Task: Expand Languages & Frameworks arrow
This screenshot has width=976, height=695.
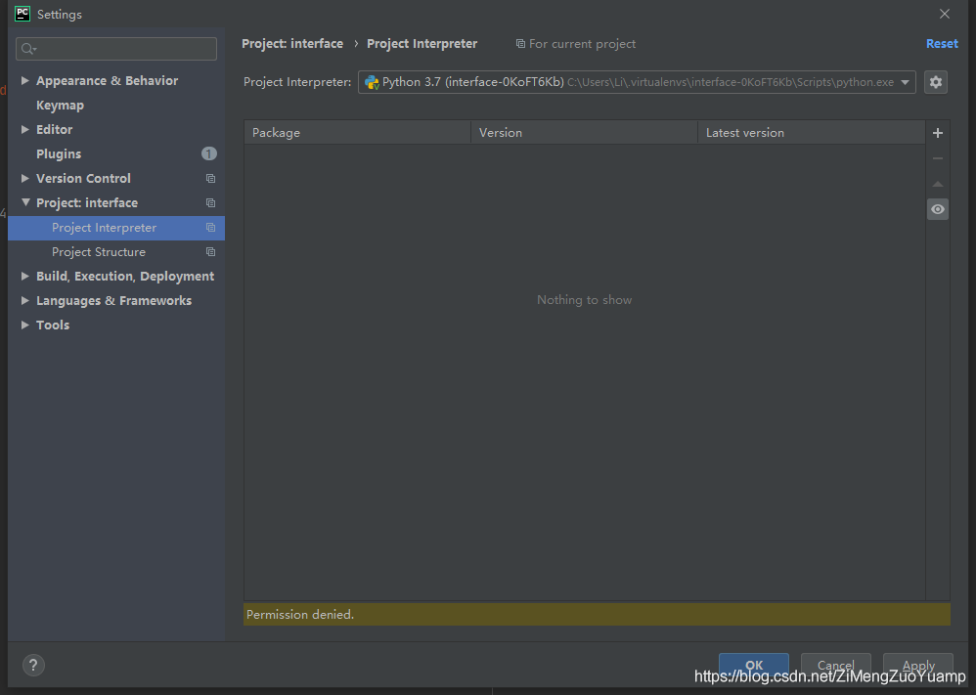Action: click(24, 300)
